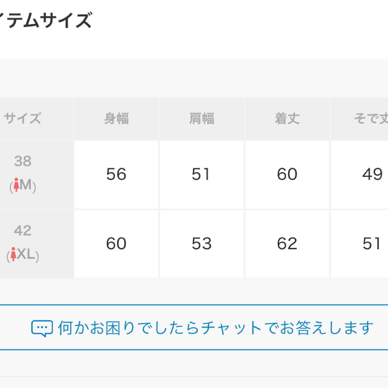Image resolution: width=388 pixels, height=388 pixels.
Task: Select the size 42 row label
Action: click(36, 244)
